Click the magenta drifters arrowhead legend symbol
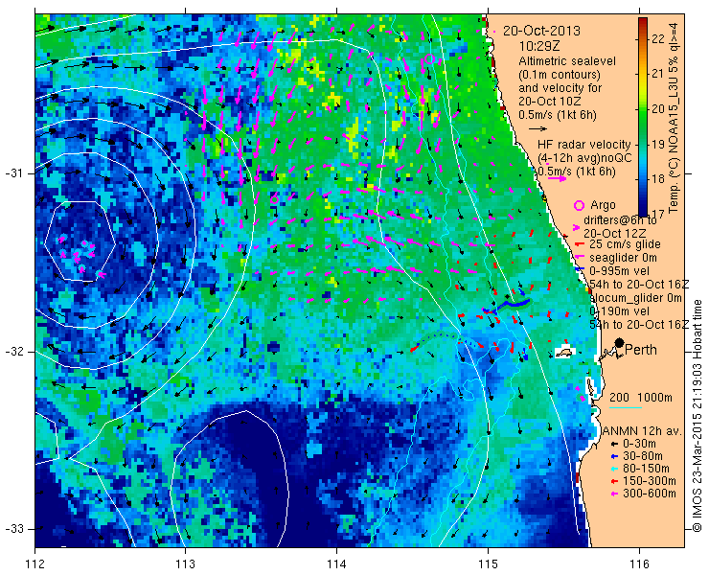709x575 pixels. pyautogui.click(x=576, y=227)
